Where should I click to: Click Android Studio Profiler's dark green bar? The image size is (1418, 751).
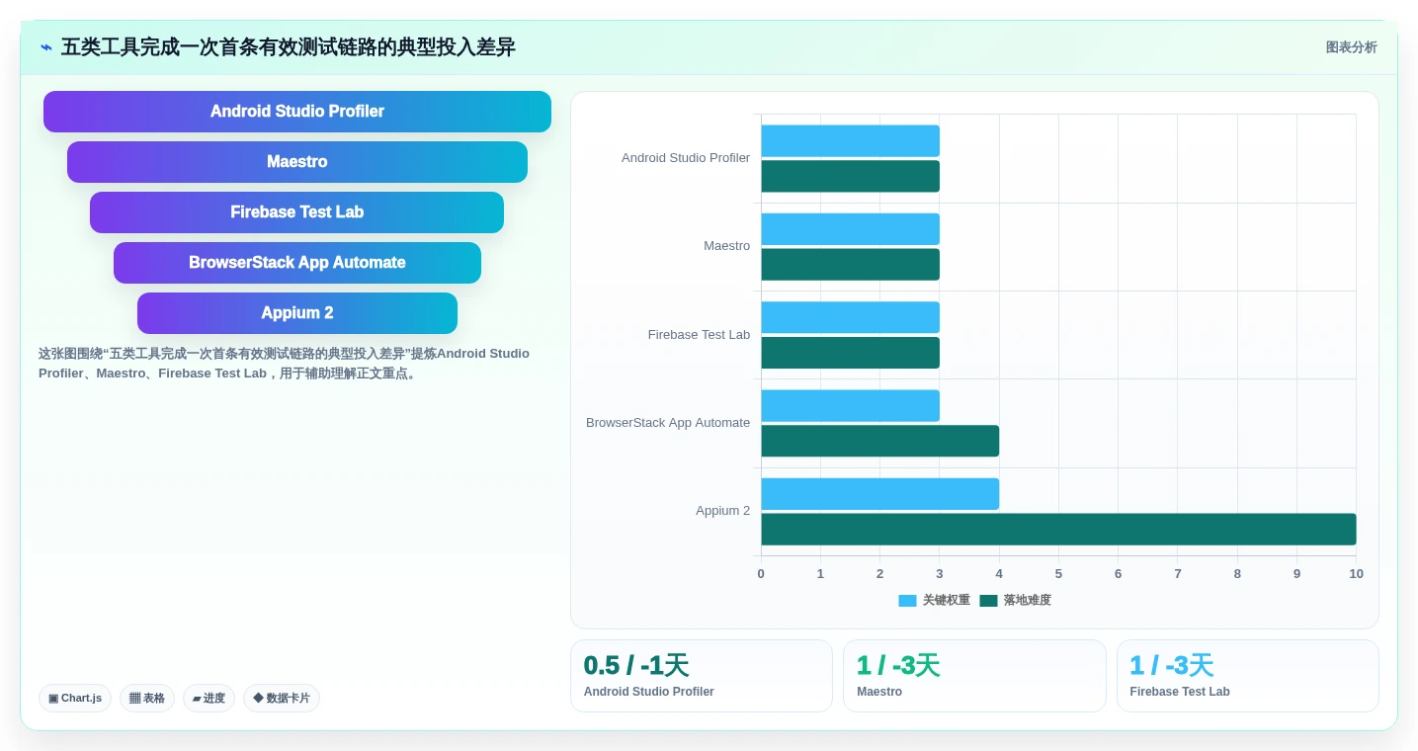[x=850, y=176]
